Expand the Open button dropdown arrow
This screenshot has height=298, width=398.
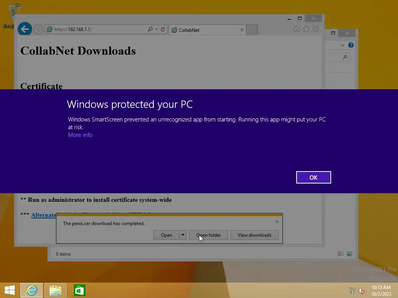[183, 235]
